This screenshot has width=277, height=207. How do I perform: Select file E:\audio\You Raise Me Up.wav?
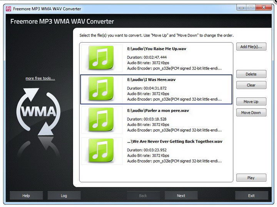156,58
